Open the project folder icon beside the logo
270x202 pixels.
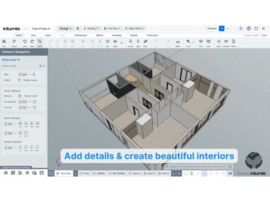coord(26,29)
